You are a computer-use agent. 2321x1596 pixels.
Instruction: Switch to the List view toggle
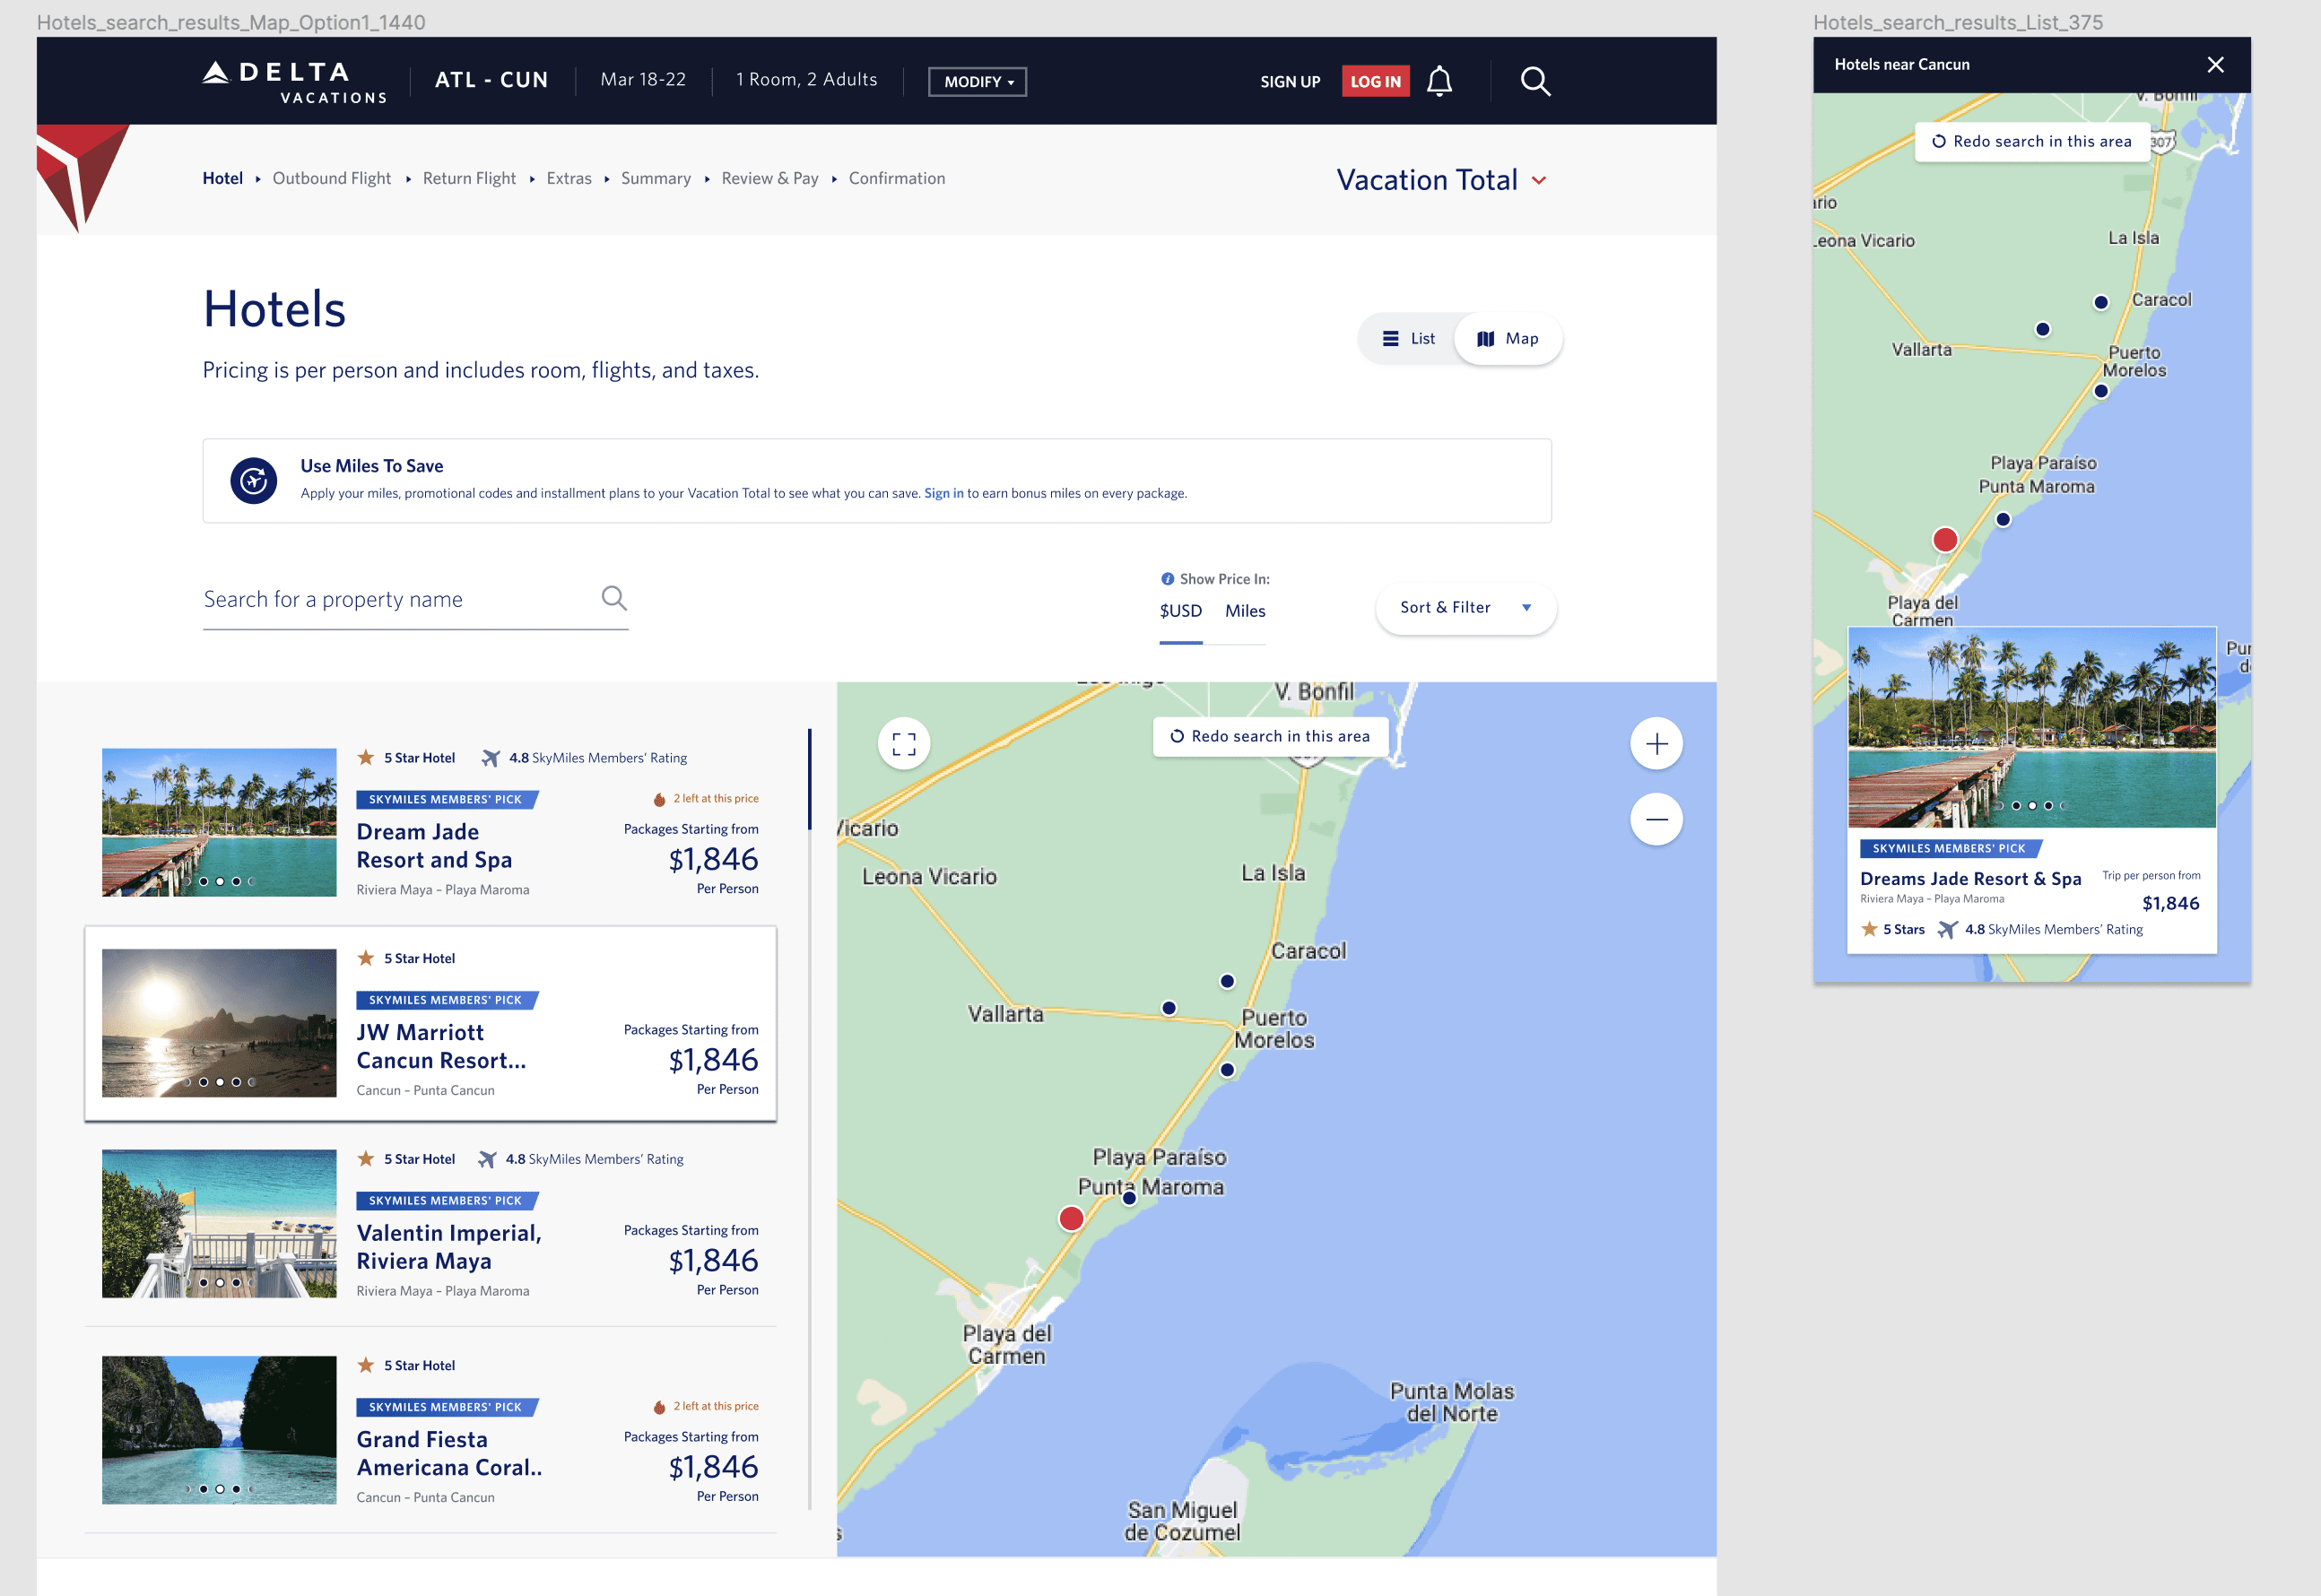(1408, 339)
